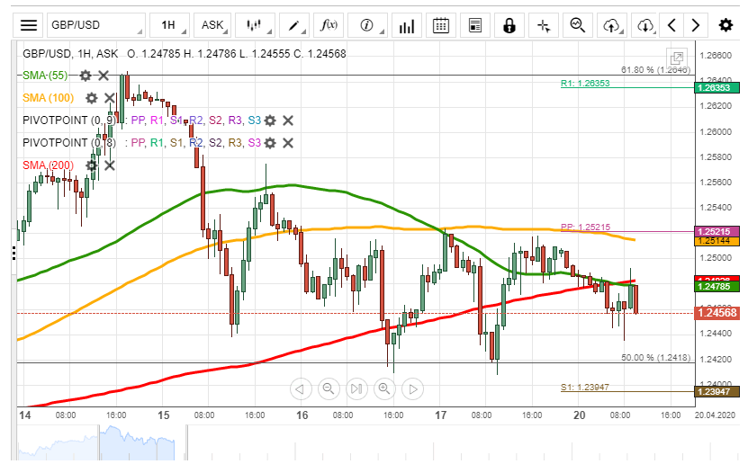Change the 1H timeframe dropdown

(x=169, y=25)
